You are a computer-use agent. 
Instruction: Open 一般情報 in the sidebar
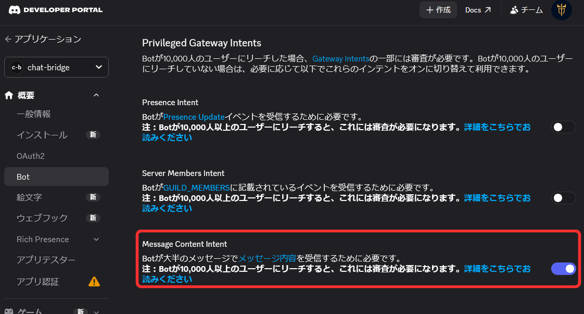(x=33, y=115)
